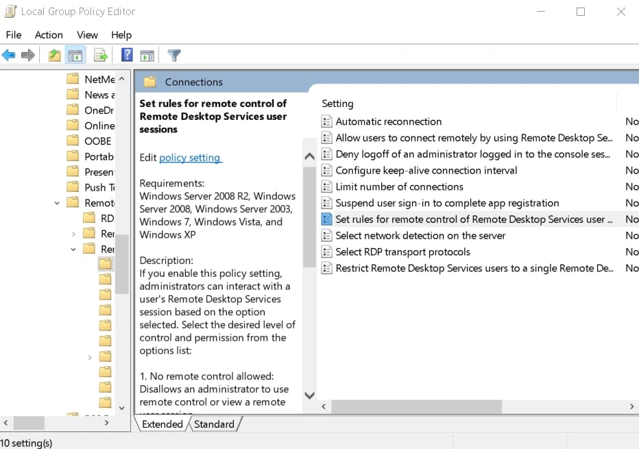
Task: Select 'Limit number of connections' setting
Action: pyautogui.click(x=399, y=186)
